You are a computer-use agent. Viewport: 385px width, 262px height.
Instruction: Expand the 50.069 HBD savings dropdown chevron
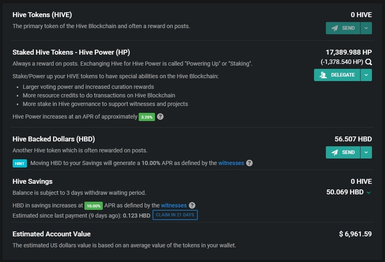click(369, 193)
